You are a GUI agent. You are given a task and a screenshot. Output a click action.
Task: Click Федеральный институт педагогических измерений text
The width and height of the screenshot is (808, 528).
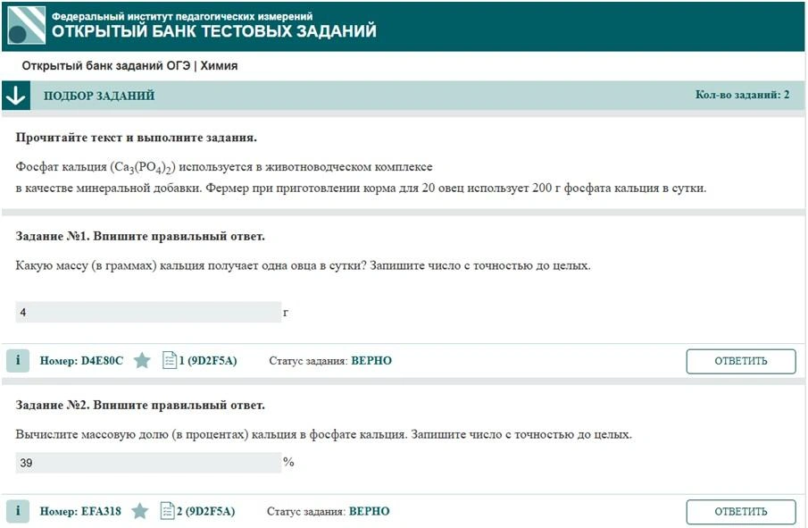[182, 16]
